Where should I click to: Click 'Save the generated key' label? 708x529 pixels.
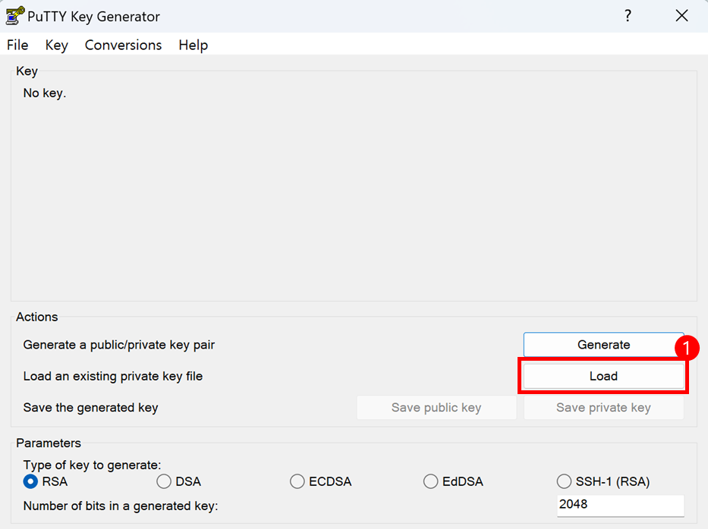click(x=91, y=408)
